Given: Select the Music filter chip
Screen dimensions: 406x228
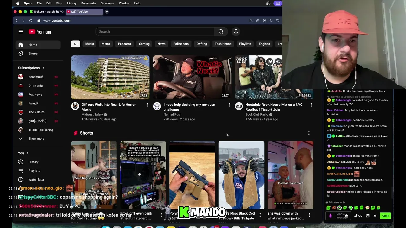Looking at the screenshot, I should click(89, 44).
